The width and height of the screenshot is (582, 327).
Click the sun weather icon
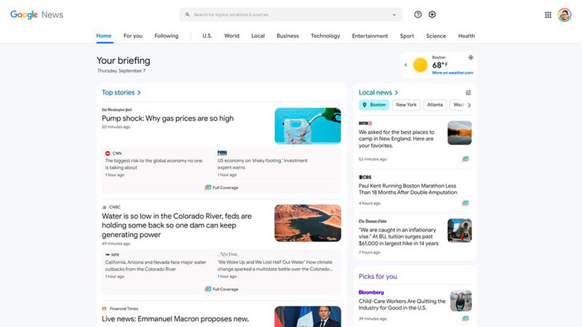coord(420,65)
